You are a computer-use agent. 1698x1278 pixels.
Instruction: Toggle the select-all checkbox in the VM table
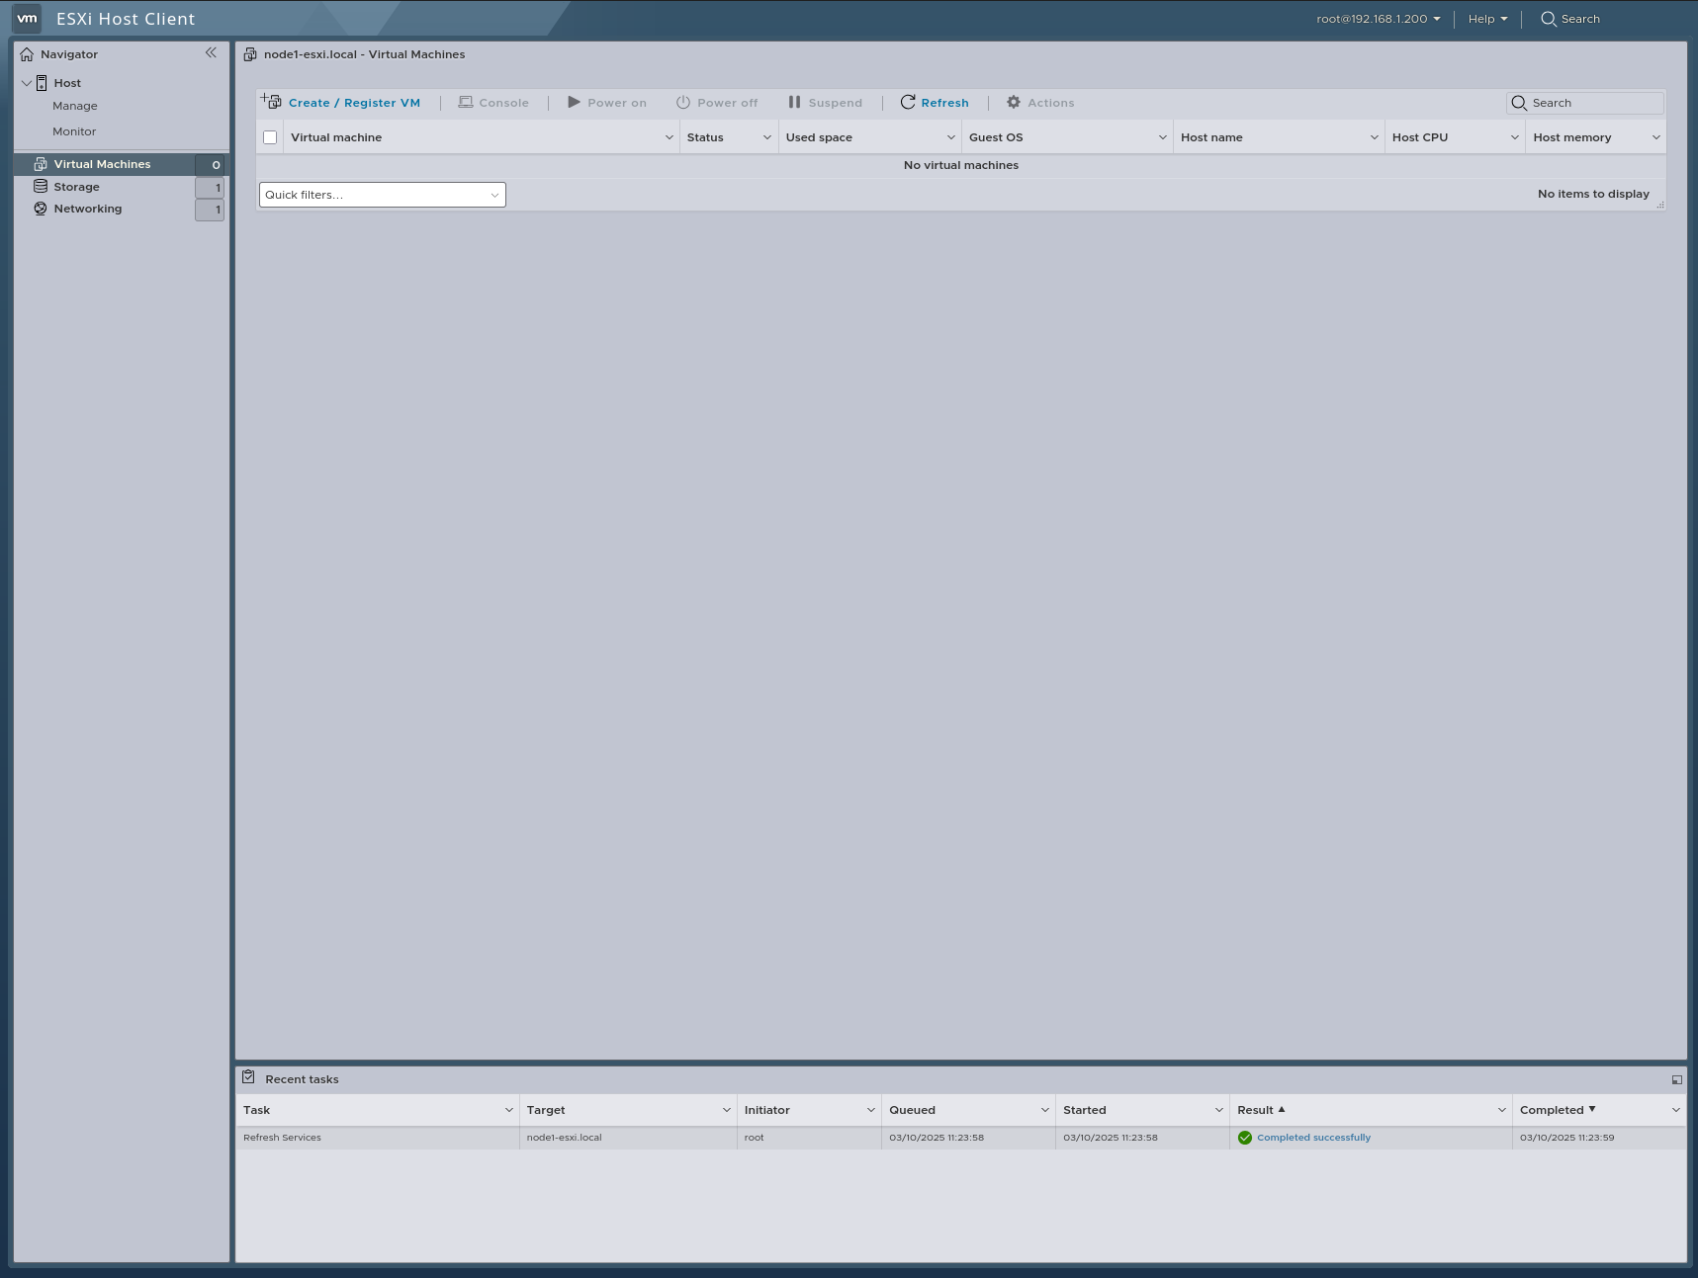(269, 137)
